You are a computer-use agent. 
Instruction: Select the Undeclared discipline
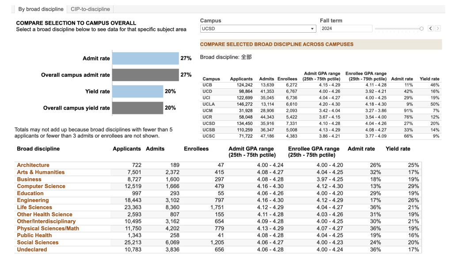click(x=32, y=249)
